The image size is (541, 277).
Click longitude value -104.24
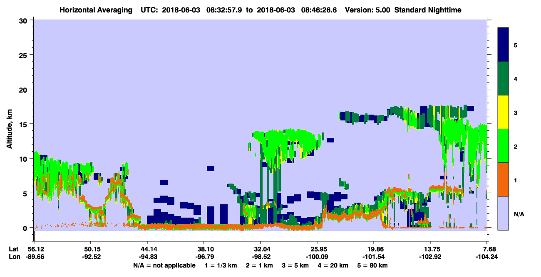(487, 257)
